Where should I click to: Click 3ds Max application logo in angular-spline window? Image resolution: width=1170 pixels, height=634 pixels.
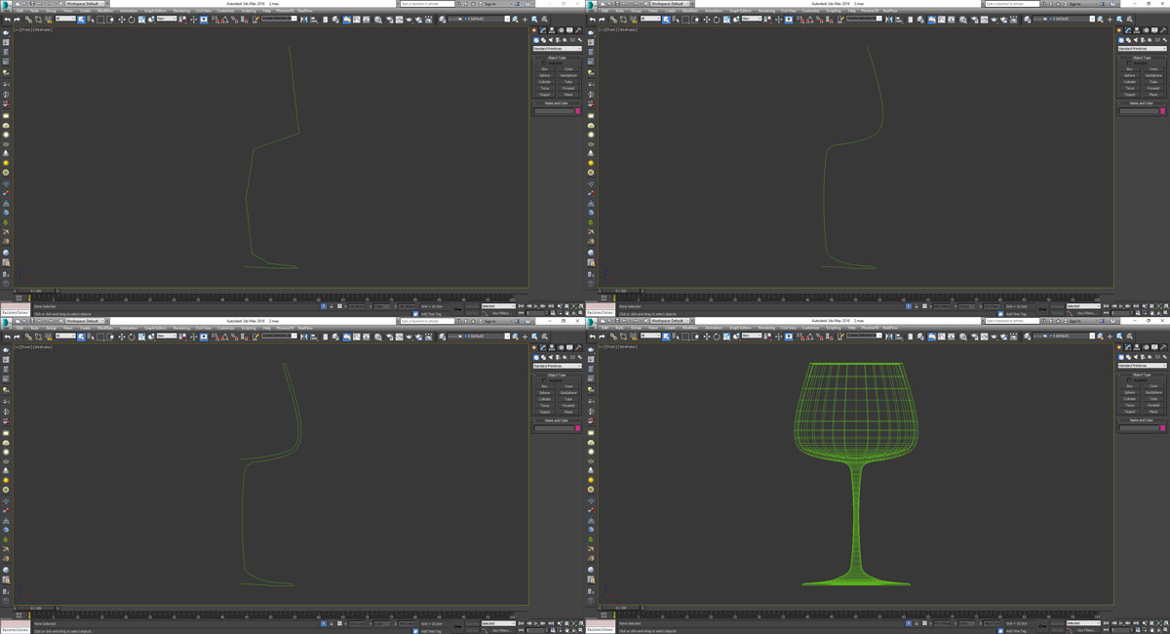(6, 4)
